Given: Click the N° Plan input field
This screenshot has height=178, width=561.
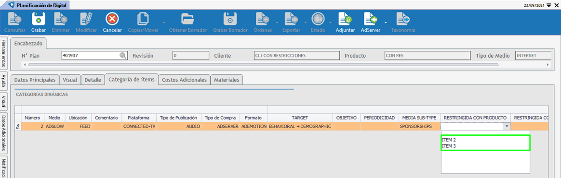Looking at the screenshot, I should (94, 56).
